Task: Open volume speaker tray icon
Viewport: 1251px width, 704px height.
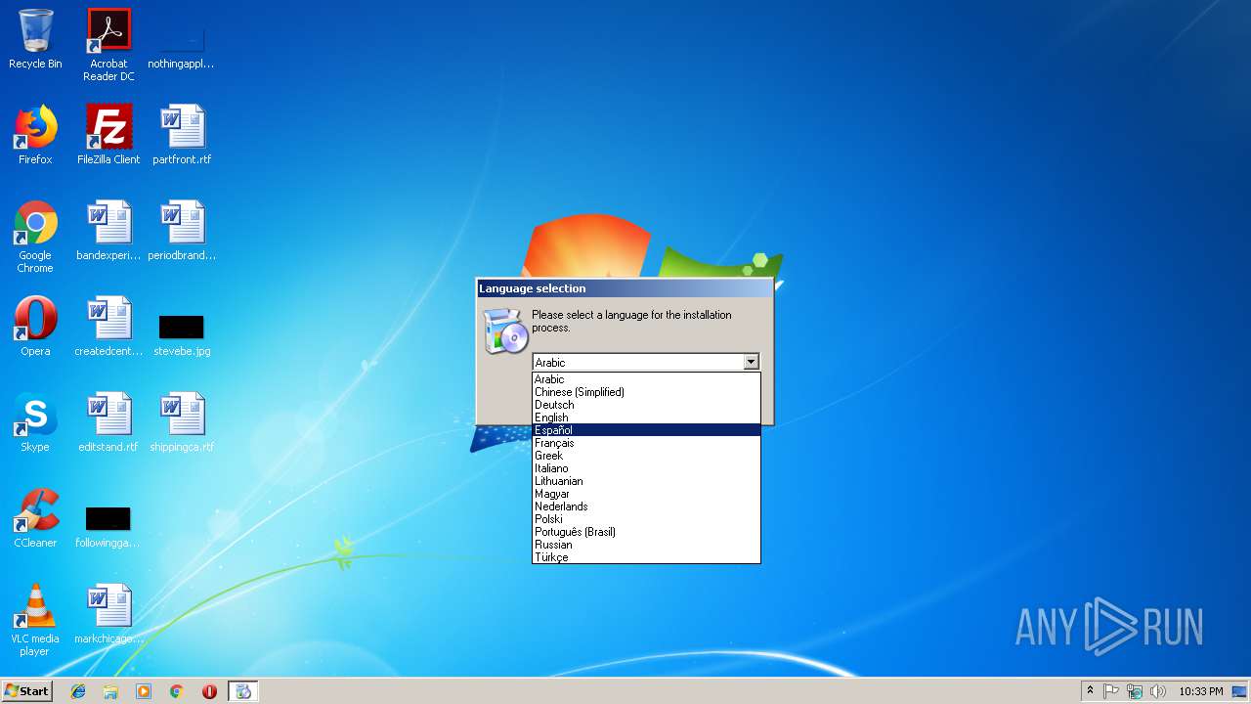Action: pyautogui.click(x=1158, y=691)
